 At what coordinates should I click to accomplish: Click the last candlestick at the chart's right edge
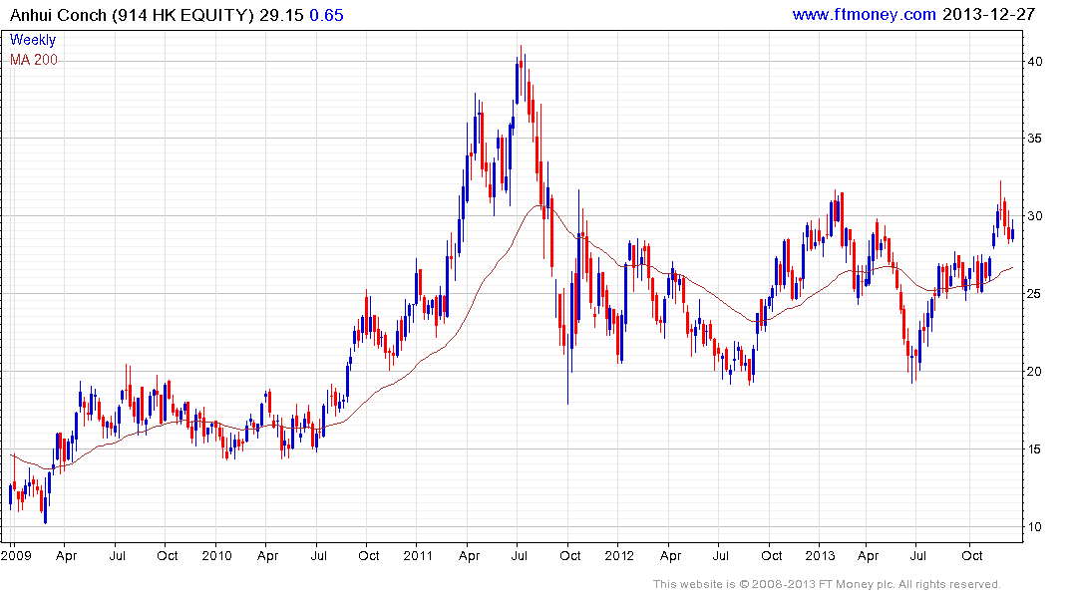pos(1012,232)
